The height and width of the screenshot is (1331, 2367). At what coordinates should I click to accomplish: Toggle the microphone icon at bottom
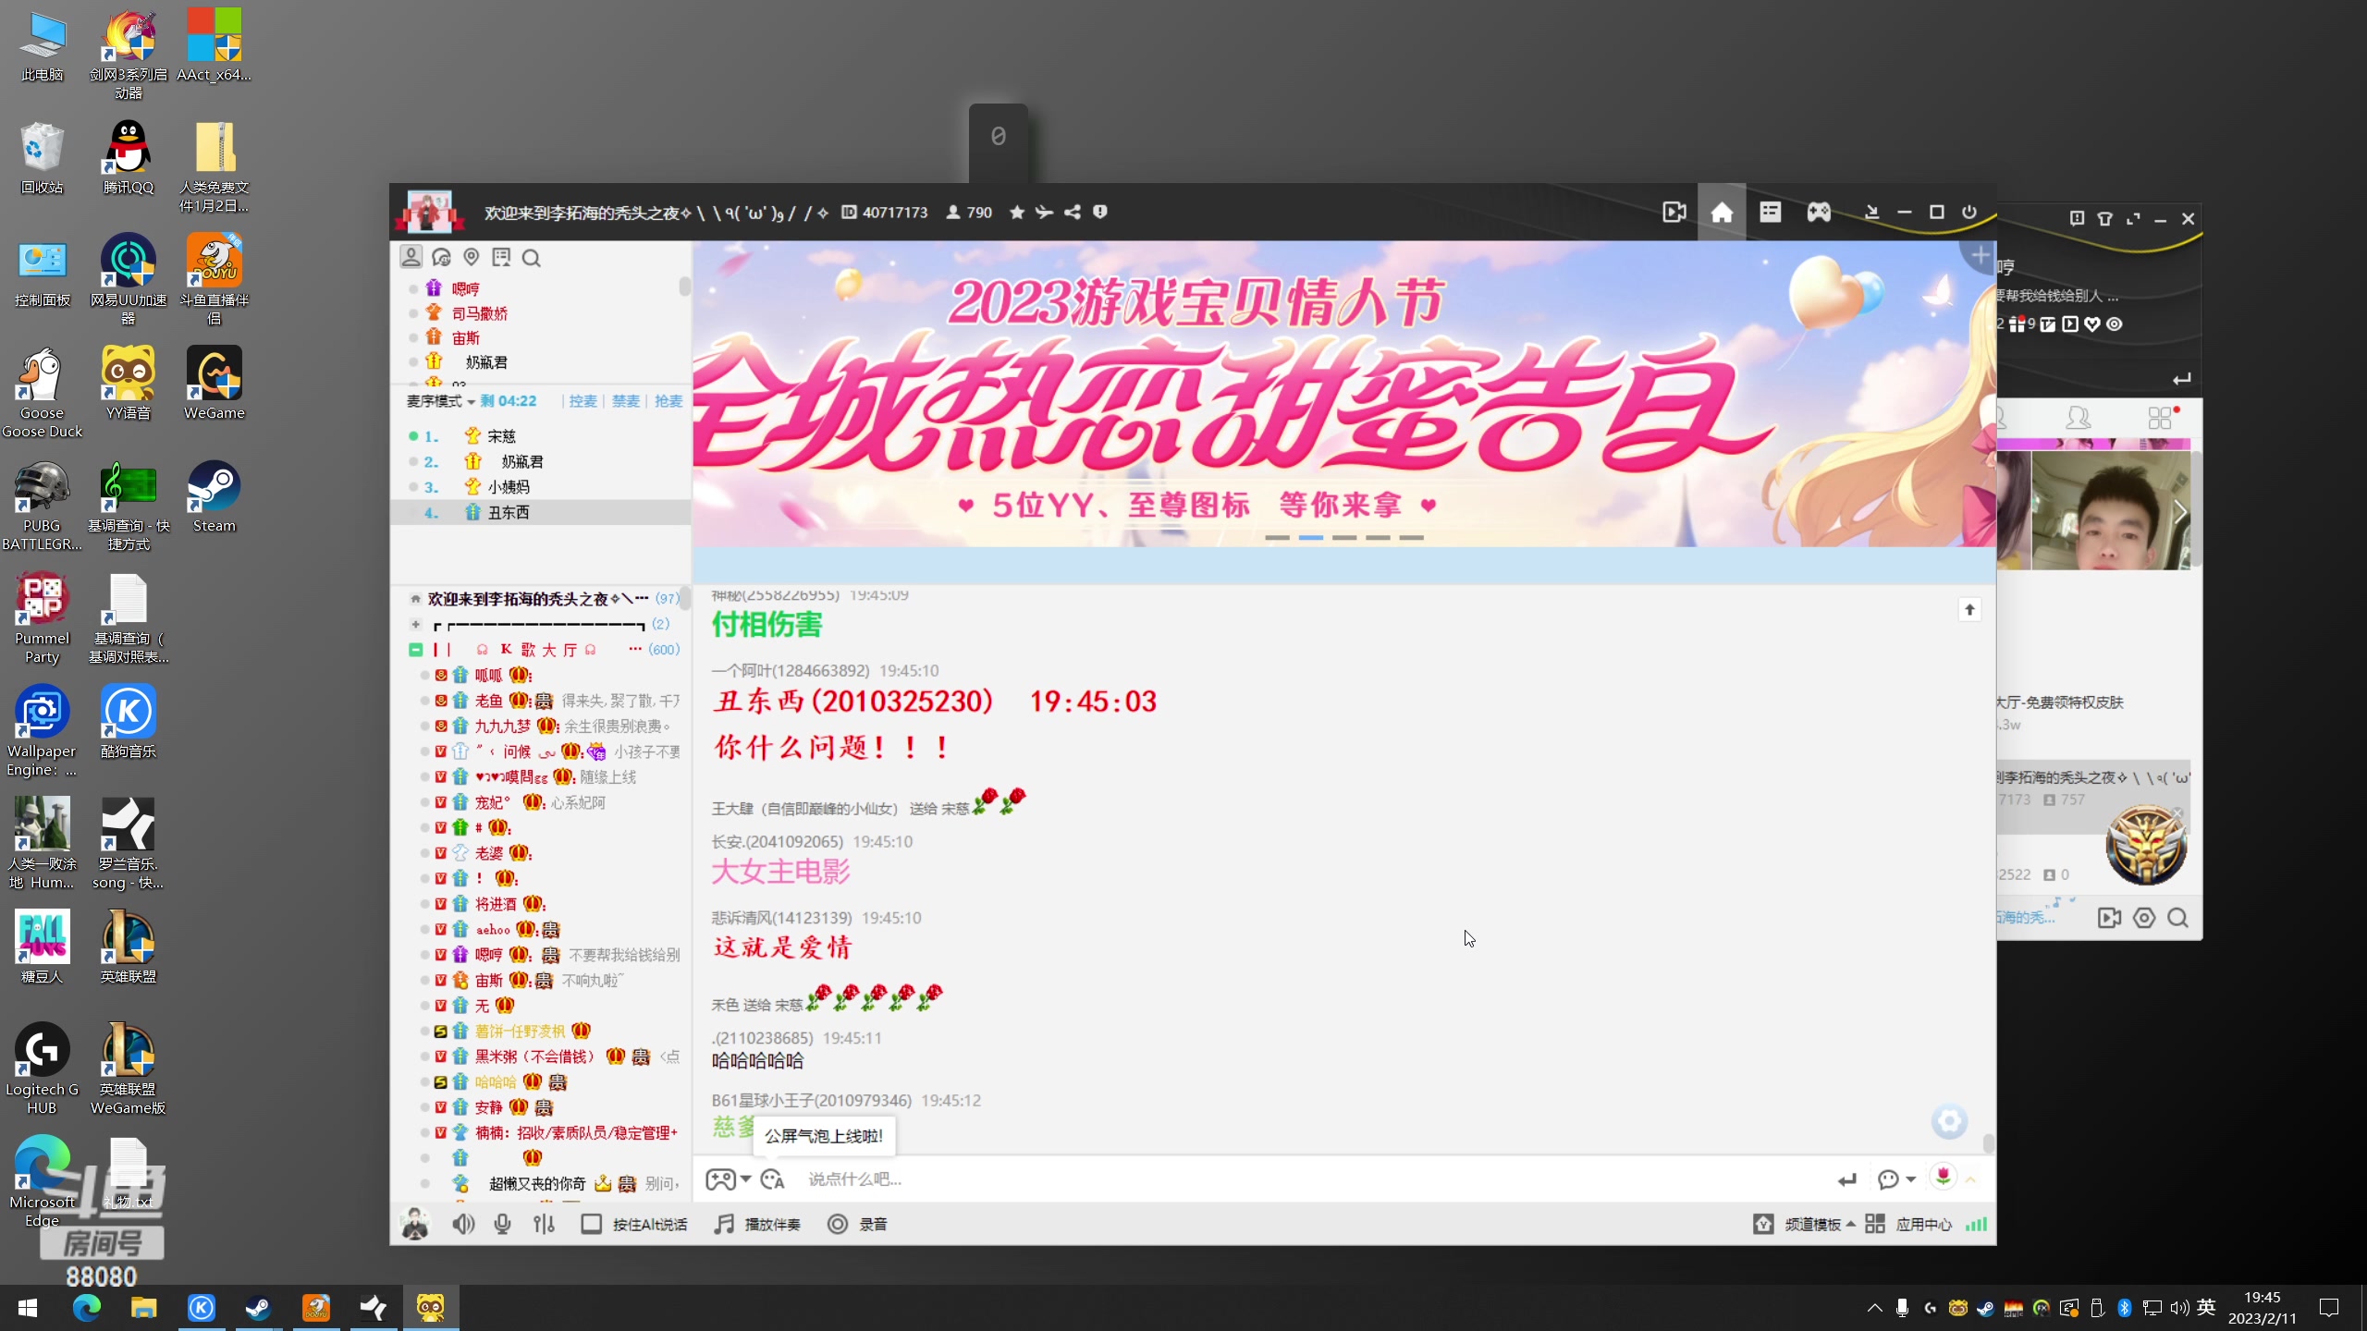(503, 1223)
